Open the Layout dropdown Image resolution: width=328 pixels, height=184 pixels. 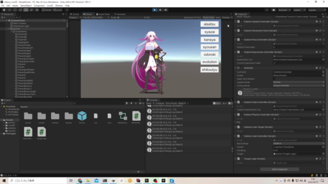(317, 10)
